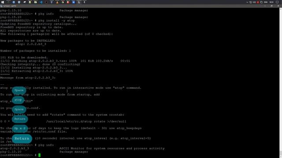Click the 'Fetching atop-2.0.2.b3_3.txz' progress line
Image resolution: width=282 pixels, height=158 pixels.
click(x=65, y=61)
